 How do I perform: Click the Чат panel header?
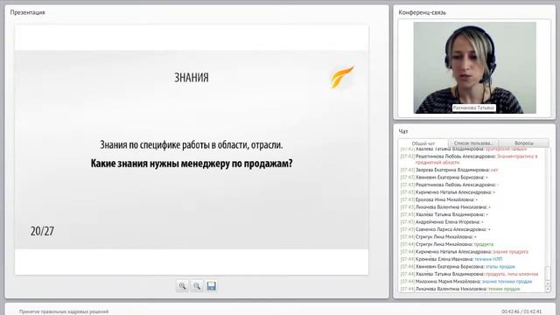pyautogui.click(x=403, y=131)
